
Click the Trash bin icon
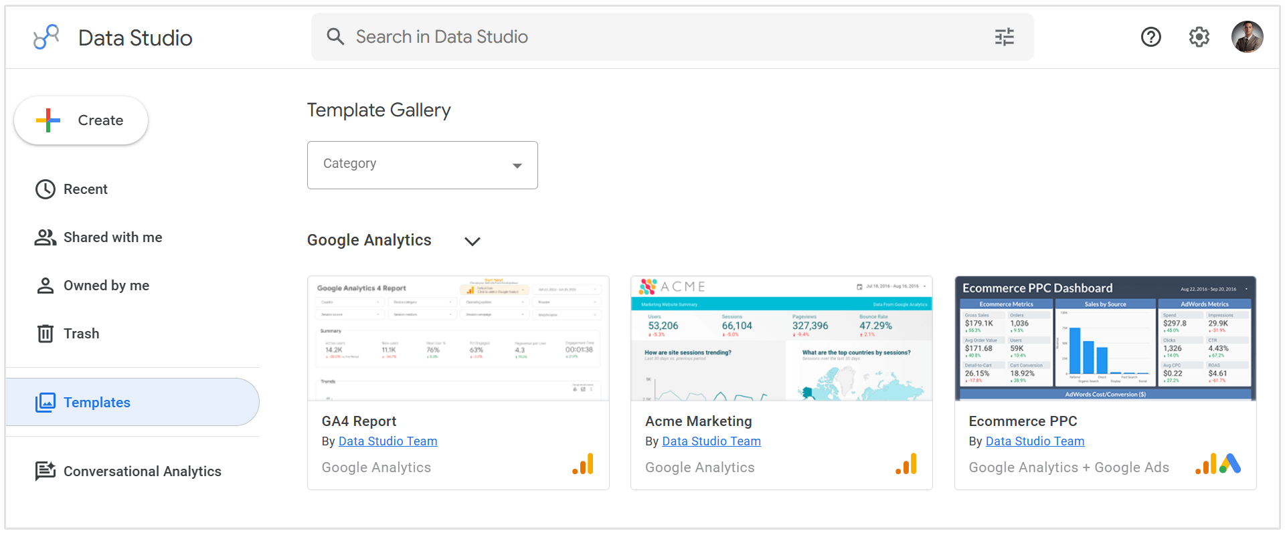[x=46, y=334]
